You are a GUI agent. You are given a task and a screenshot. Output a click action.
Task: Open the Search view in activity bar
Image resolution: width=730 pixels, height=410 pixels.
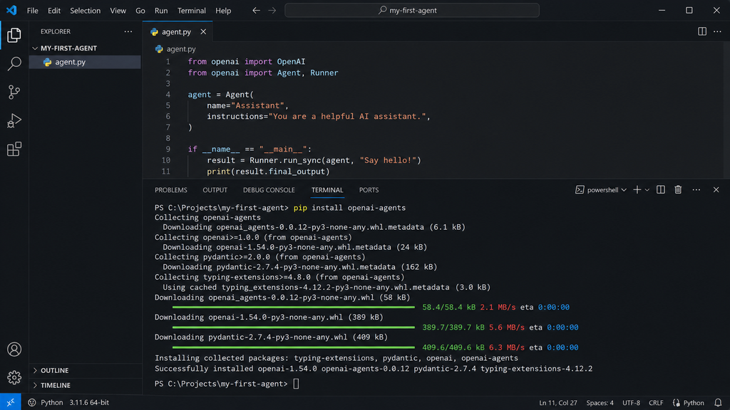[x=14, y=63]
